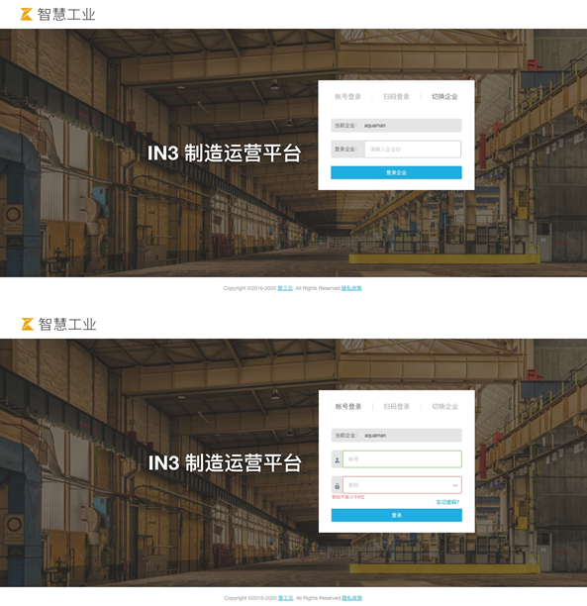The height and width of the screenshot is (606, 587).
Task: Open 扫码登录 tab in the 登录企业 panel
Action: click(x=396, y=97)
